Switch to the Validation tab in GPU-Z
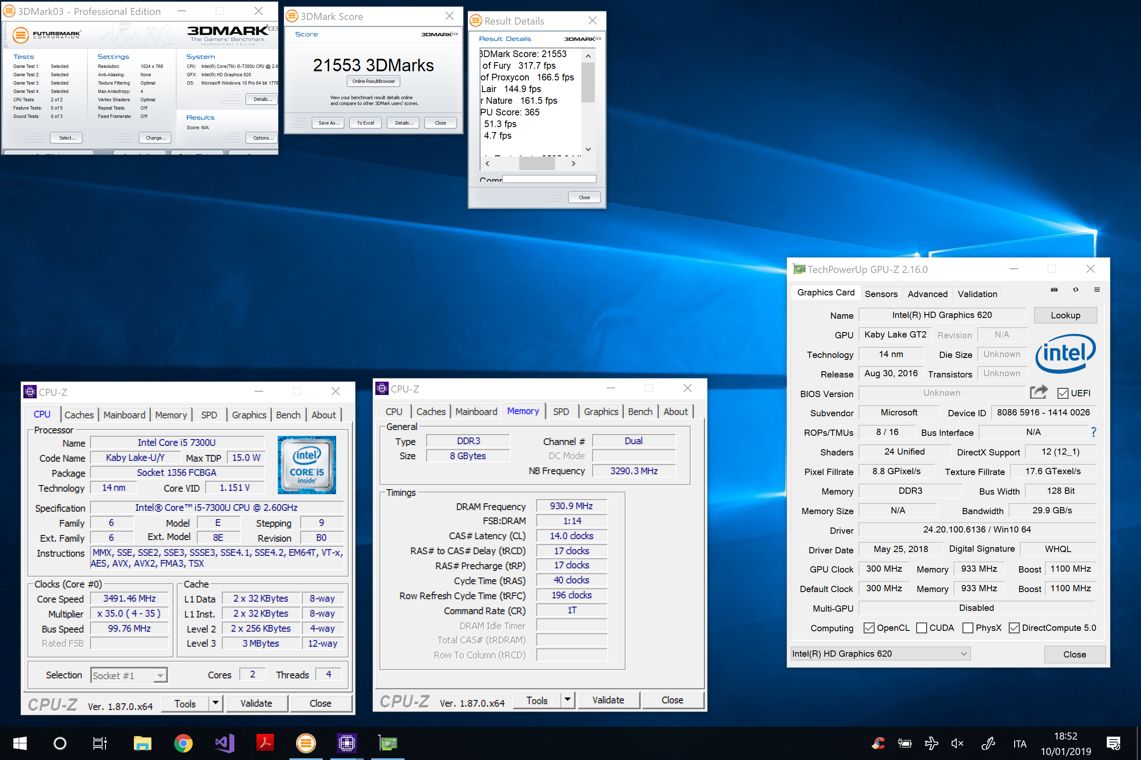Image resolution: width=1141 pixels, height=760 pixels. tap(977, 294)
